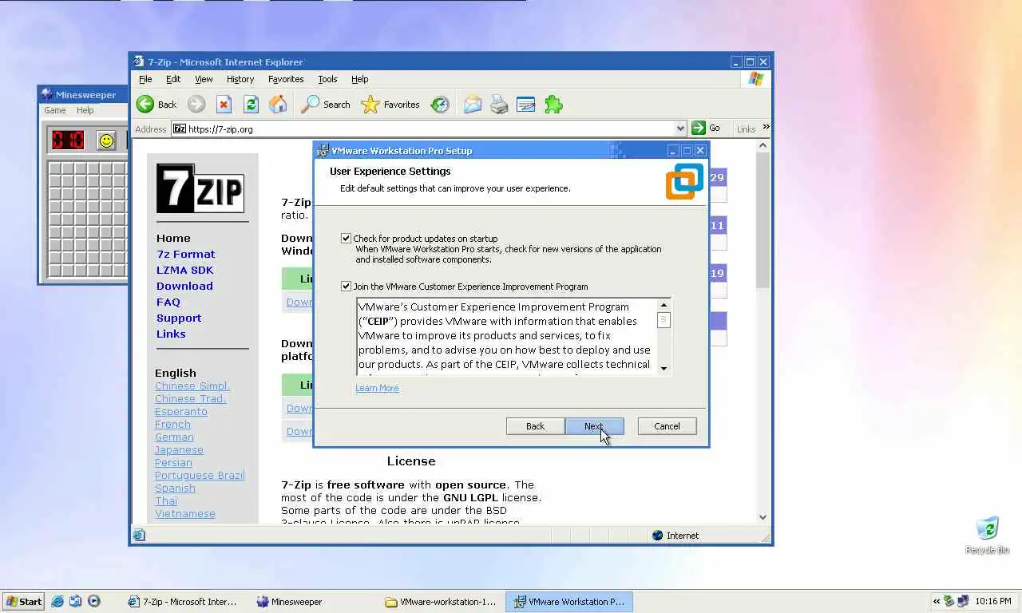This screenshot has height=613, width=1022.
Task: Click the Internet Explorer quick launch icon
Action: click(x=57, y=602)
